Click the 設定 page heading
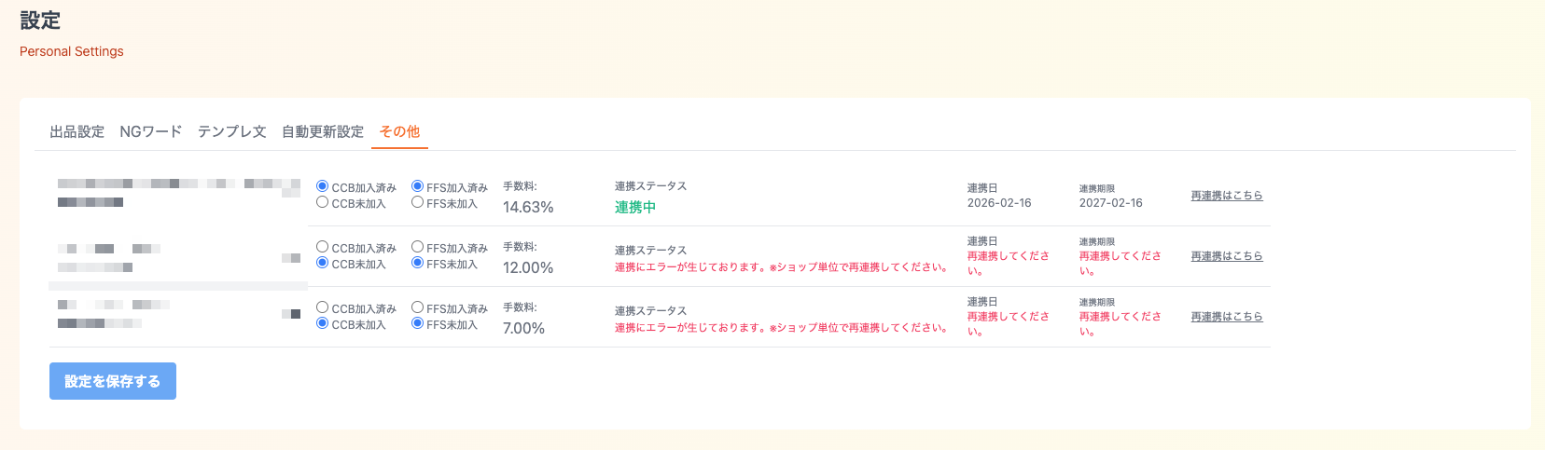The height and width of the screenshot is (450, 1545). 40,20
